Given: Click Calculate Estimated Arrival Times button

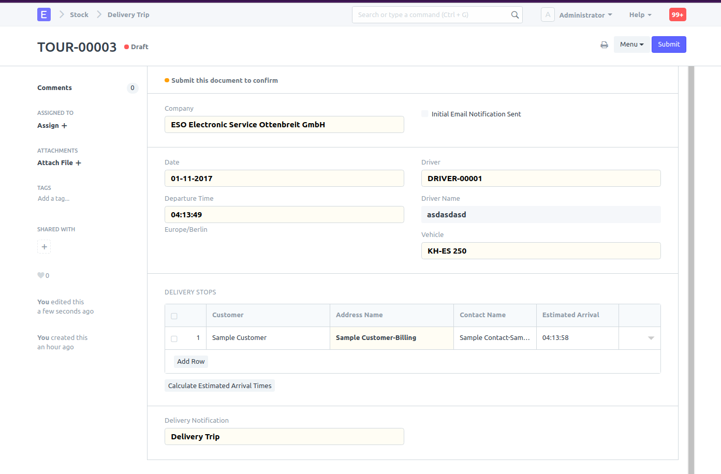Looking at the screenshot, I should point(219,386).
